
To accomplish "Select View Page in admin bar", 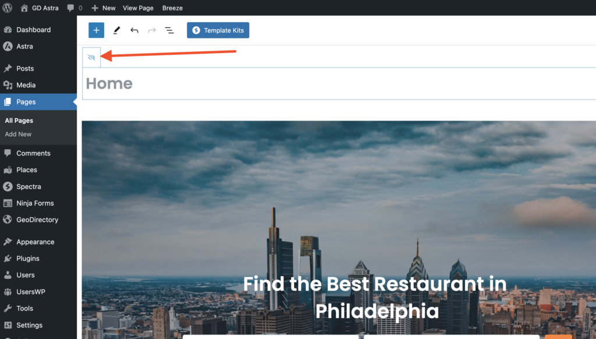I will click(138, 8).
